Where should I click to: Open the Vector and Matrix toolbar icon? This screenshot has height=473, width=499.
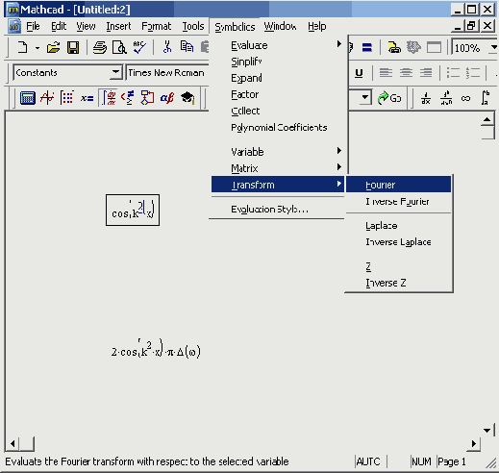67,98
